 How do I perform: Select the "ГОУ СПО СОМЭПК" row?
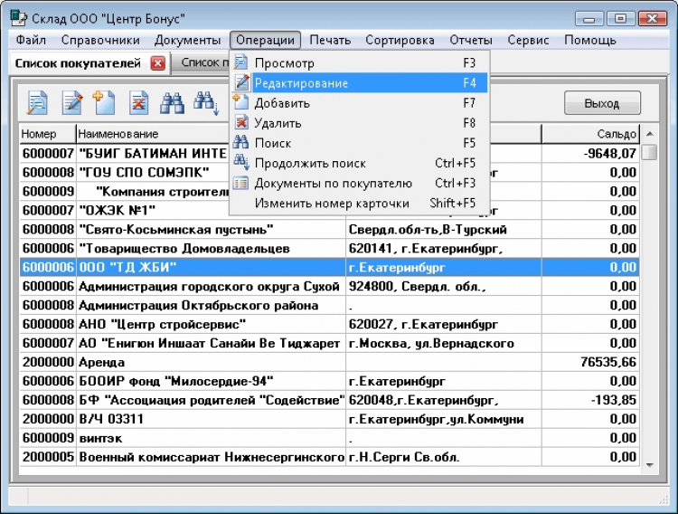(329, 172)
